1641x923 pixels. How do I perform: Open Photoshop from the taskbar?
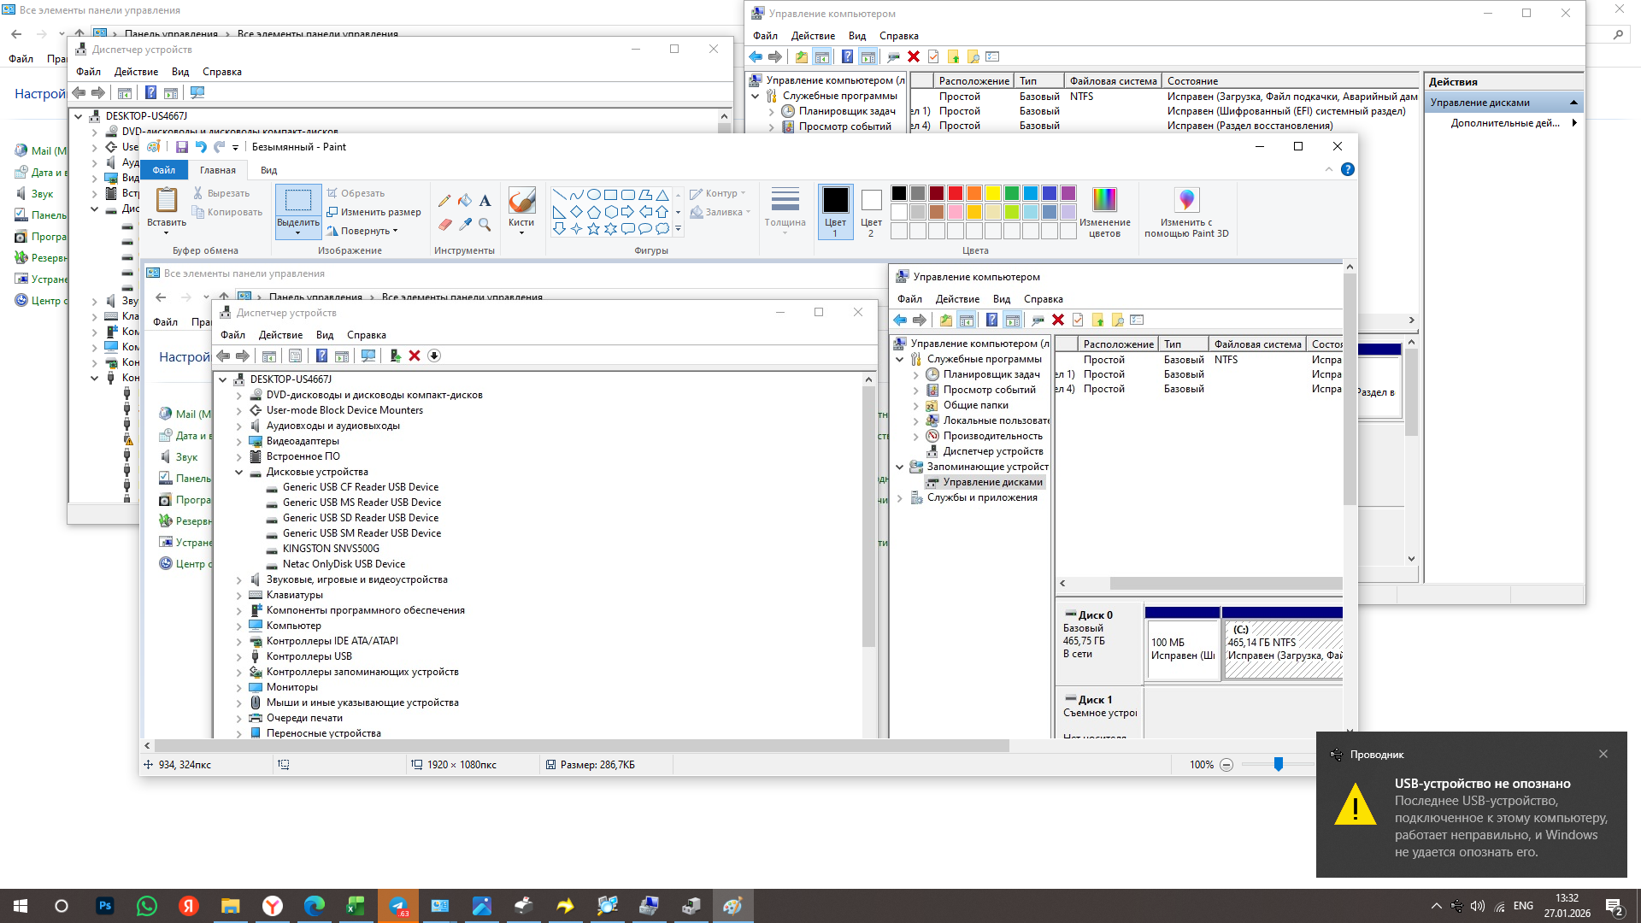(105, 906)
